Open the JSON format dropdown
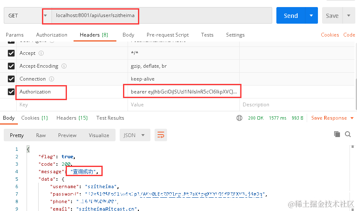The width and height of the screenshot is (357, 211). tap(135, 135)
